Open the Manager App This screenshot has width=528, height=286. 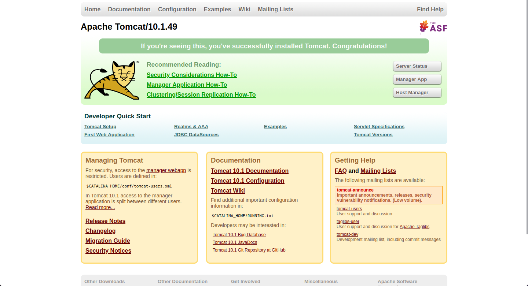tap(417, 79)
